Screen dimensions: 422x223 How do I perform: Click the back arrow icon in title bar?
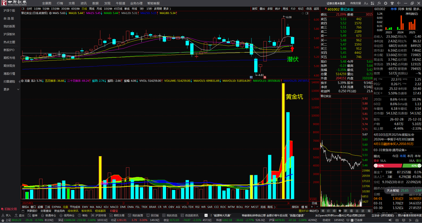tap(399, 3)
